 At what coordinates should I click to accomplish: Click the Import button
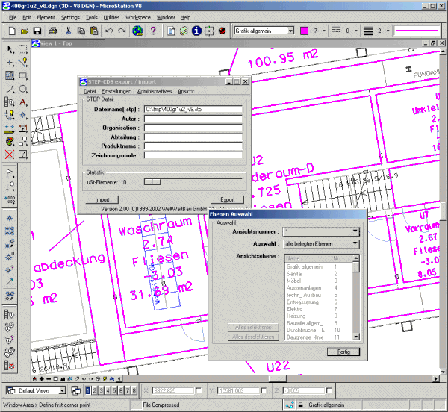(102, 199)
